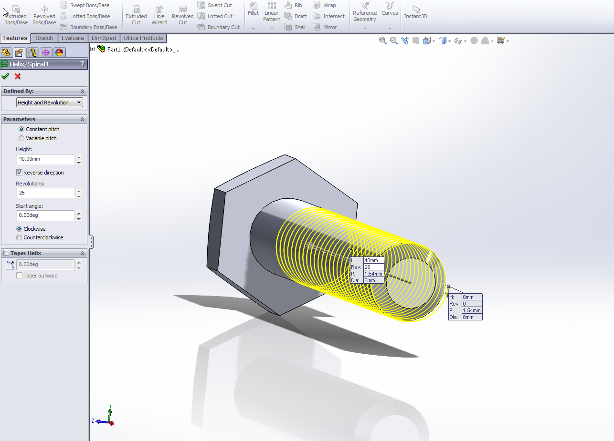The height and width of the screenshot is (441, 614).
Task: Open the Defined By dropdown showing Height and Revolution
Action: click(49, 102)
